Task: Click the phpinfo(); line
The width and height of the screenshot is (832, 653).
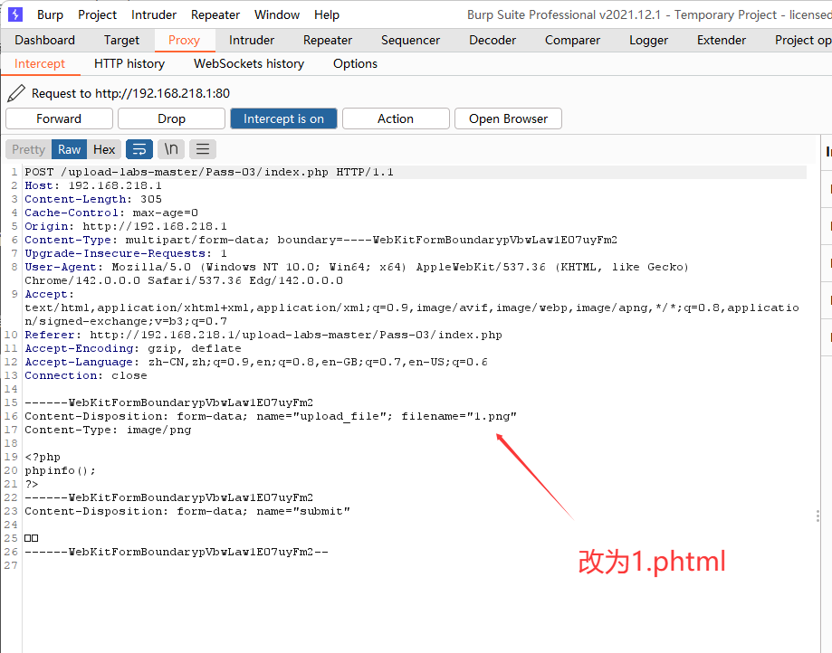Action: pyautogui.click(x=61, y=470)
